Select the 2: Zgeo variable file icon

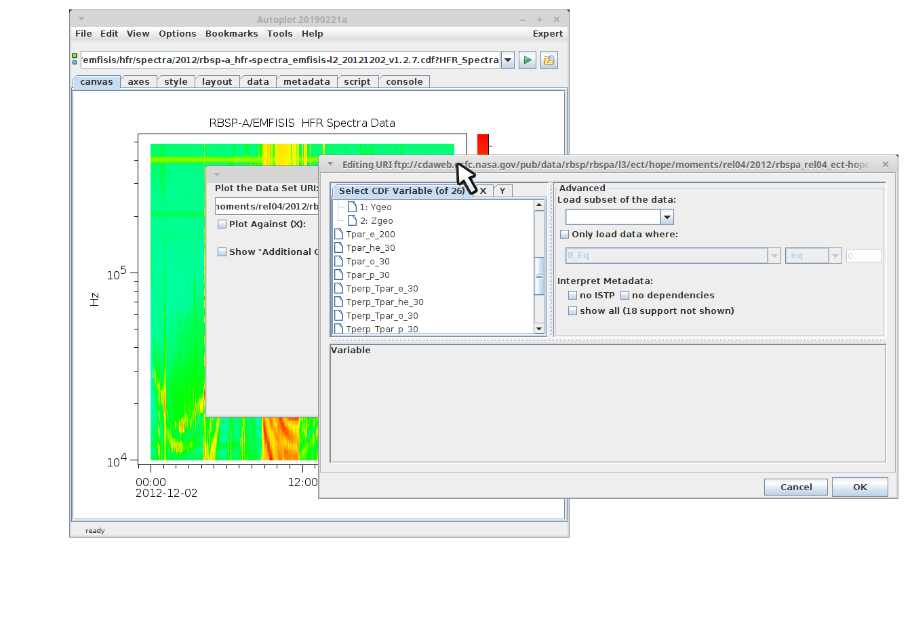(x=352, y=220)
